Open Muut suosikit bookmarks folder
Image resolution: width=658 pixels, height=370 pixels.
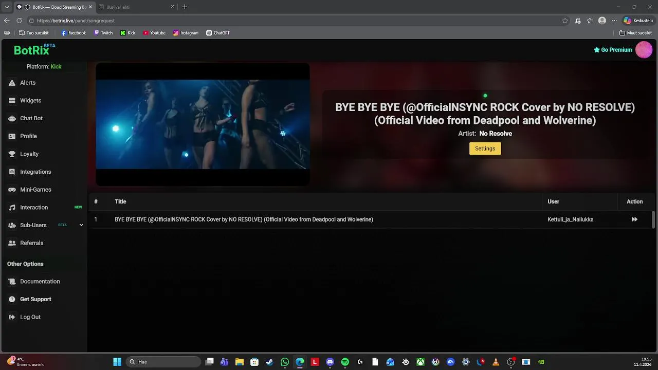[636, 33]
